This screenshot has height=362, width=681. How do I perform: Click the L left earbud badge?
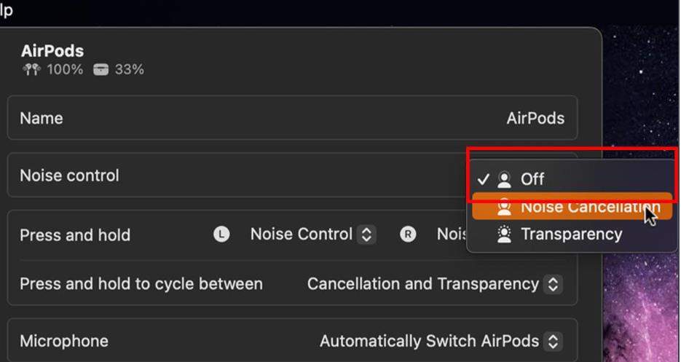(x=221, y=235)
